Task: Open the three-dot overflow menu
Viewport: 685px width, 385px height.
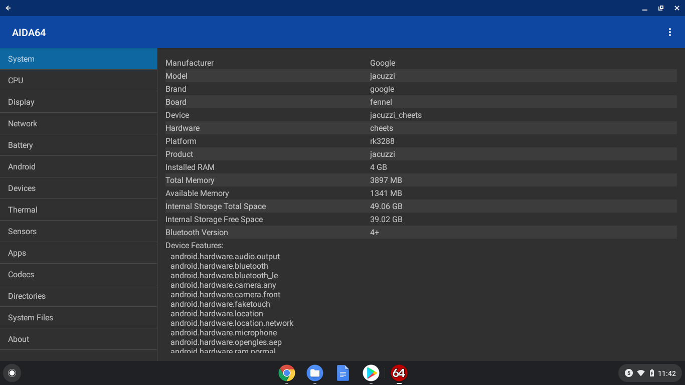Action: coord(669,32)
